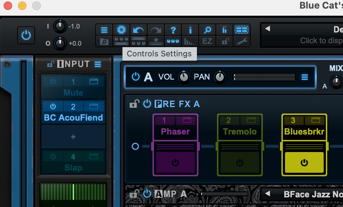Open help with the question mark icon

tap(173, 30)
